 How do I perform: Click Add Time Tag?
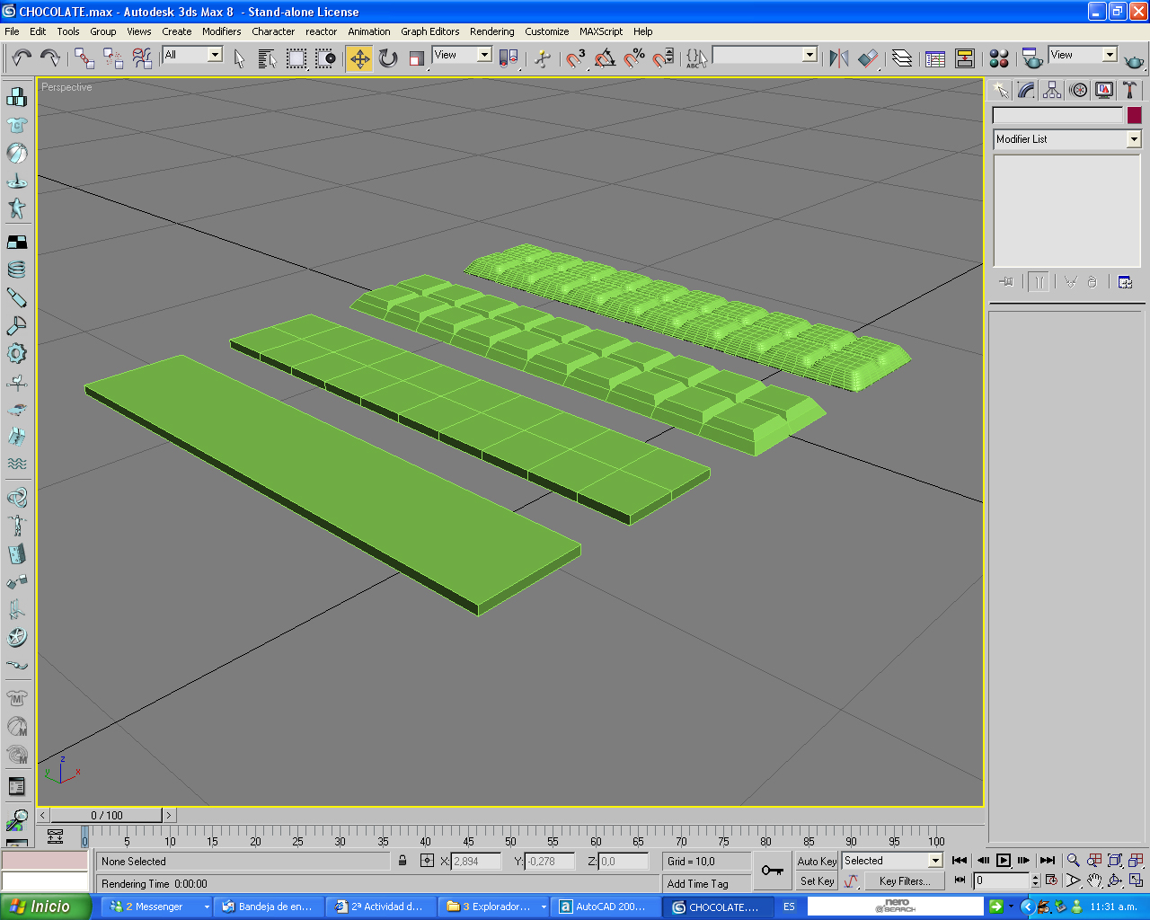[x=698, y=884]
